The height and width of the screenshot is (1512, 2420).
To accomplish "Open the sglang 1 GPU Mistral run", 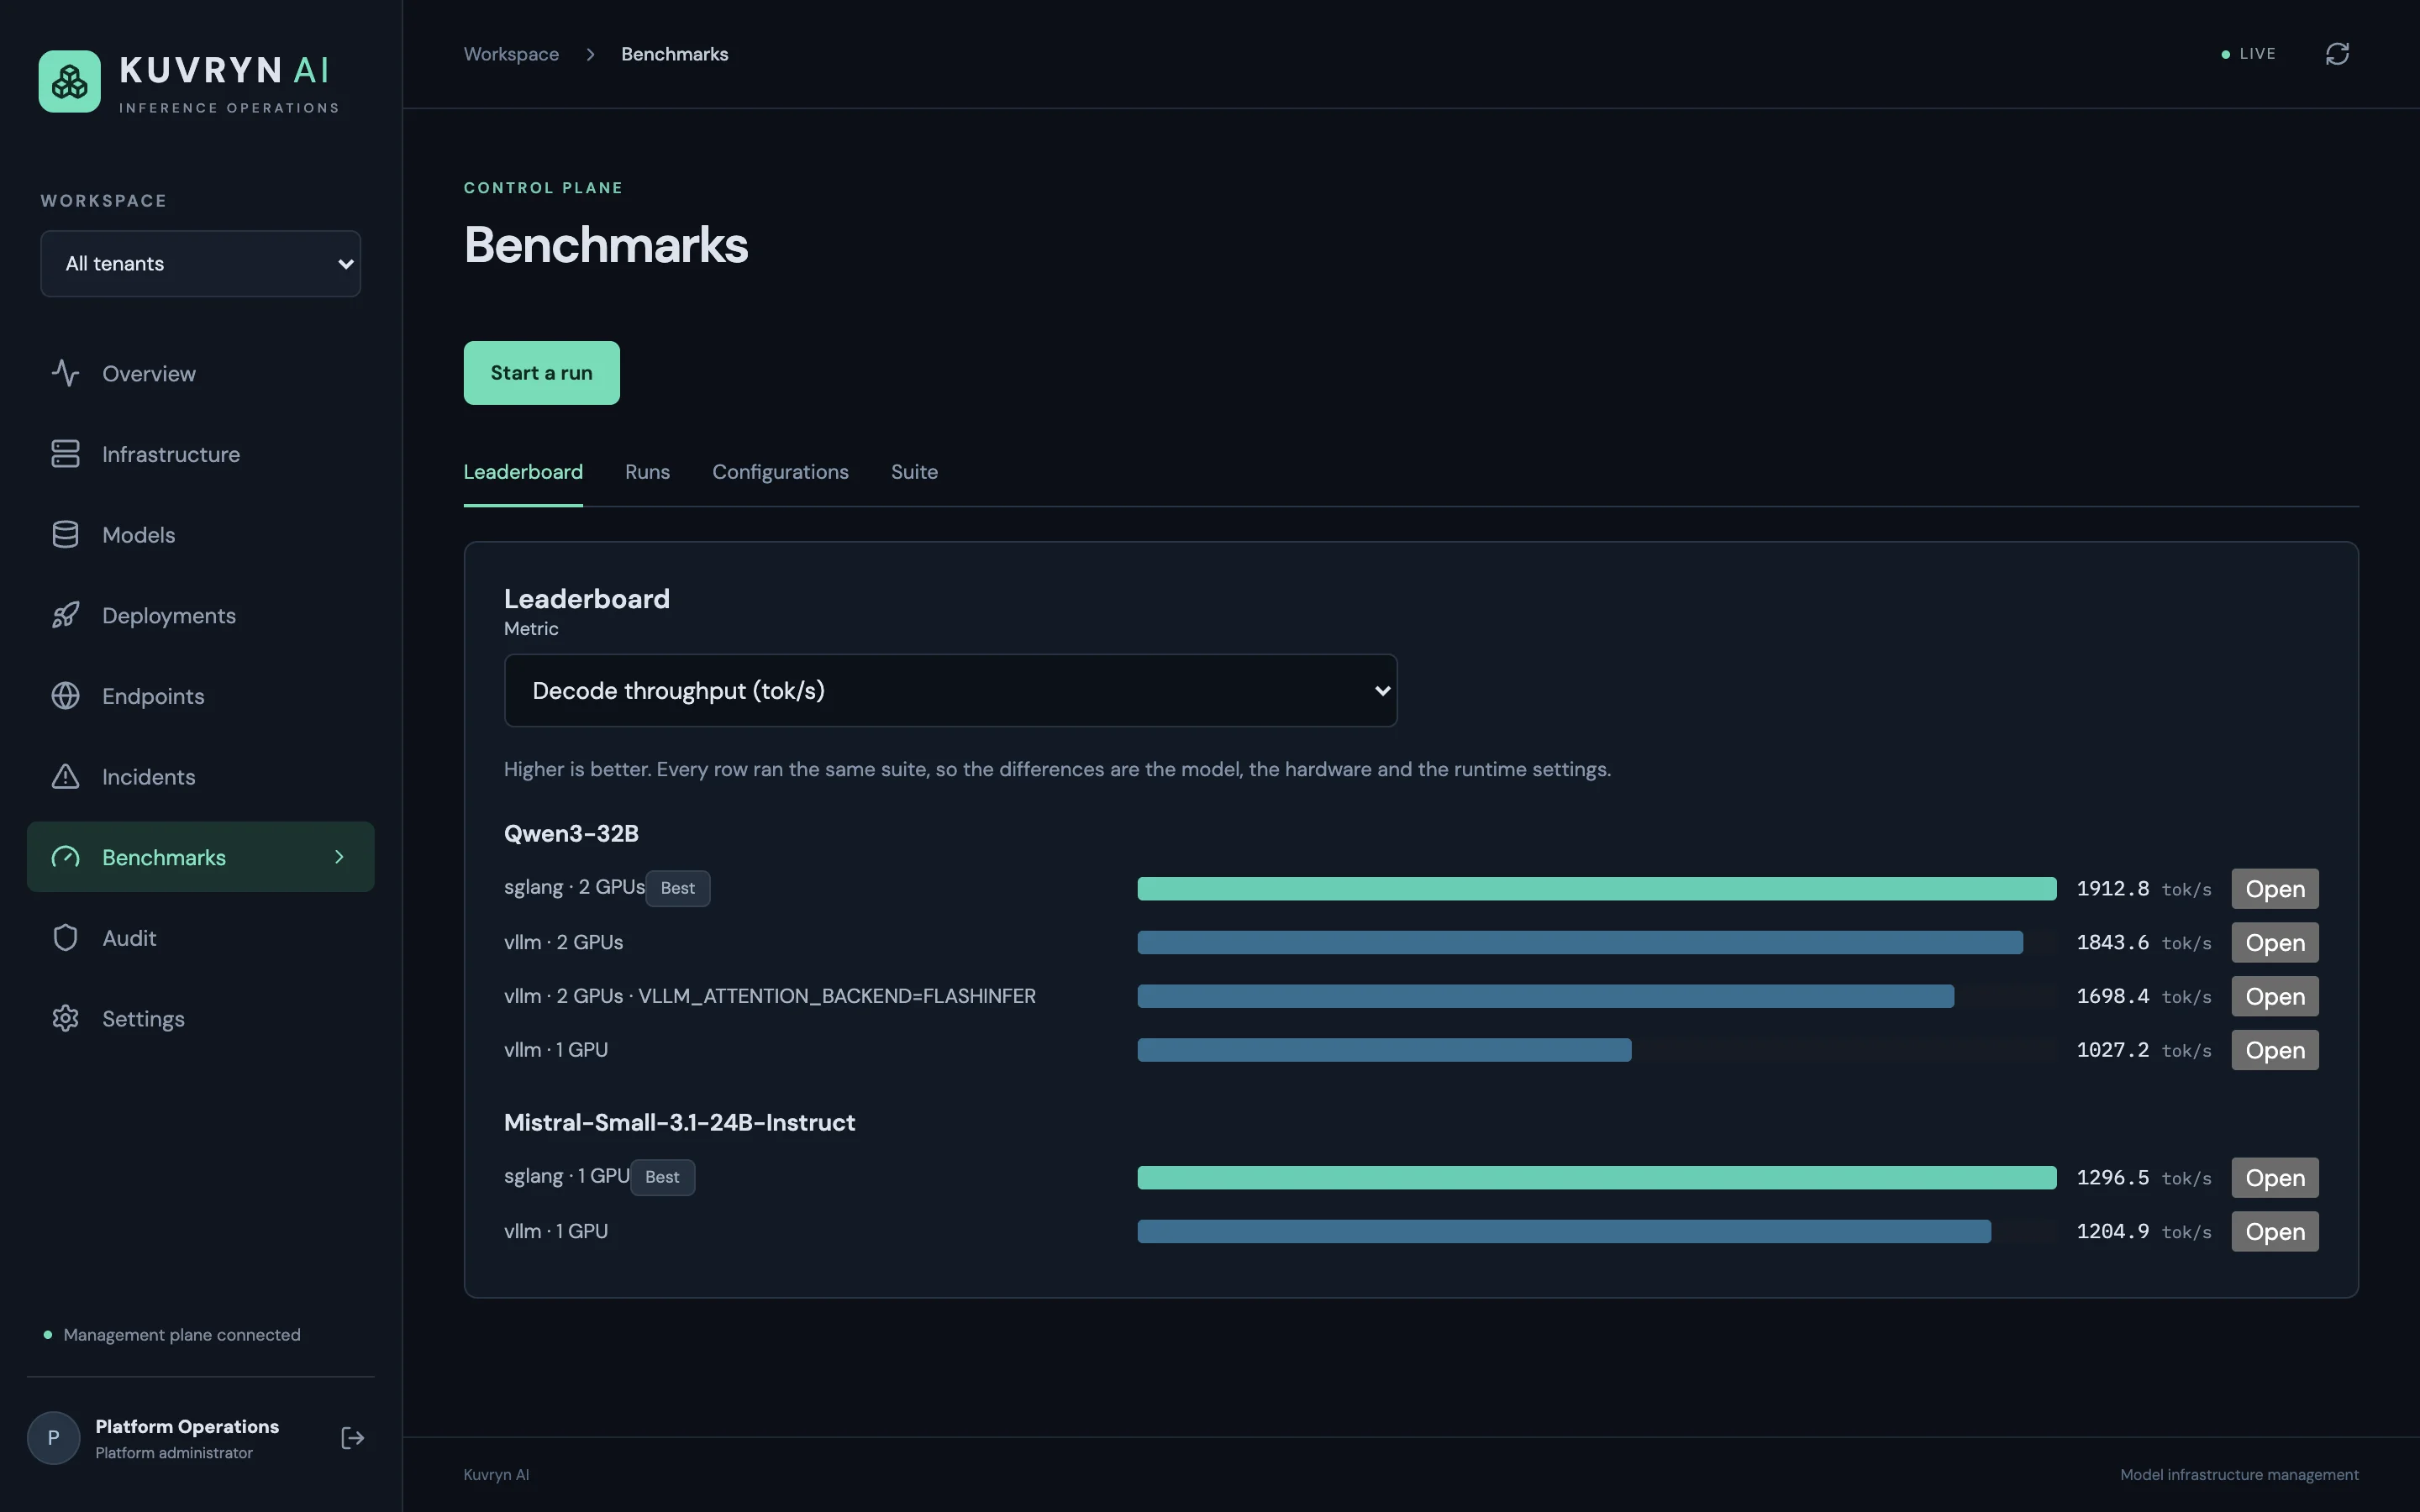I will coord(2274,1178).
